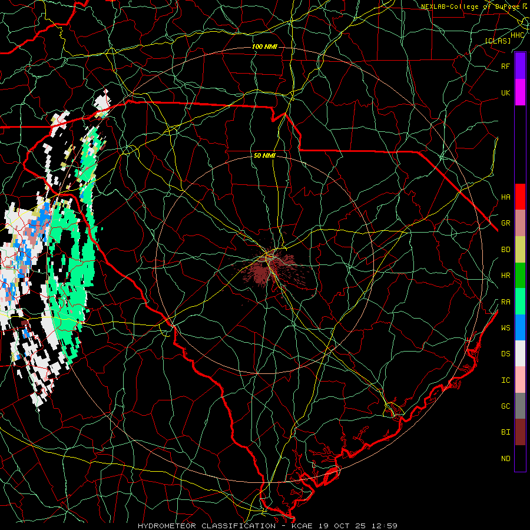The width and height of the screenshot is (530, 530).
Task: Click the GR legend label
Action: coord(505,223)
